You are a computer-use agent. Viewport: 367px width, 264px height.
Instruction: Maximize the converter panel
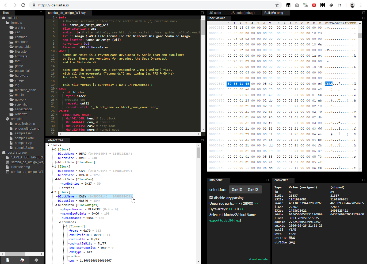[x=364, y=180]
